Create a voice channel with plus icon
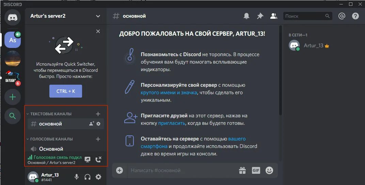The image size is (365, 185). [x=98, y=139]
